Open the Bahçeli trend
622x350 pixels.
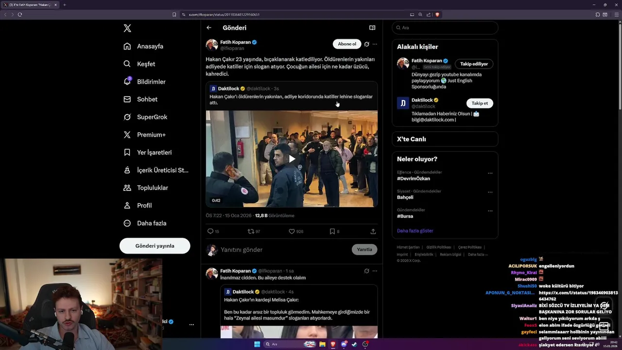click(x=405, y=197)
